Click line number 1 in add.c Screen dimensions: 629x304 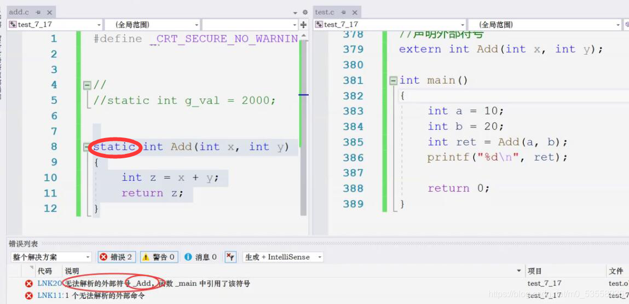pyautogui.click(x=54, y=39)
